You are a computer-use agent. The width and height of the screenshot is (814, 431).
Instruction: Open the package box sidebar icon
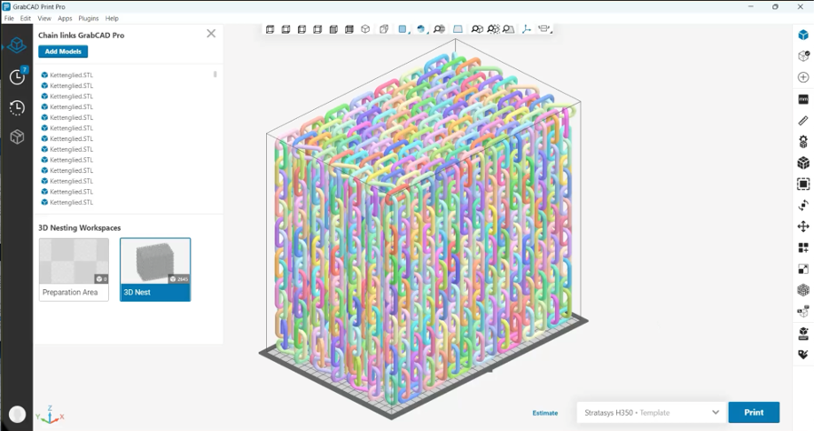[16, 136]
